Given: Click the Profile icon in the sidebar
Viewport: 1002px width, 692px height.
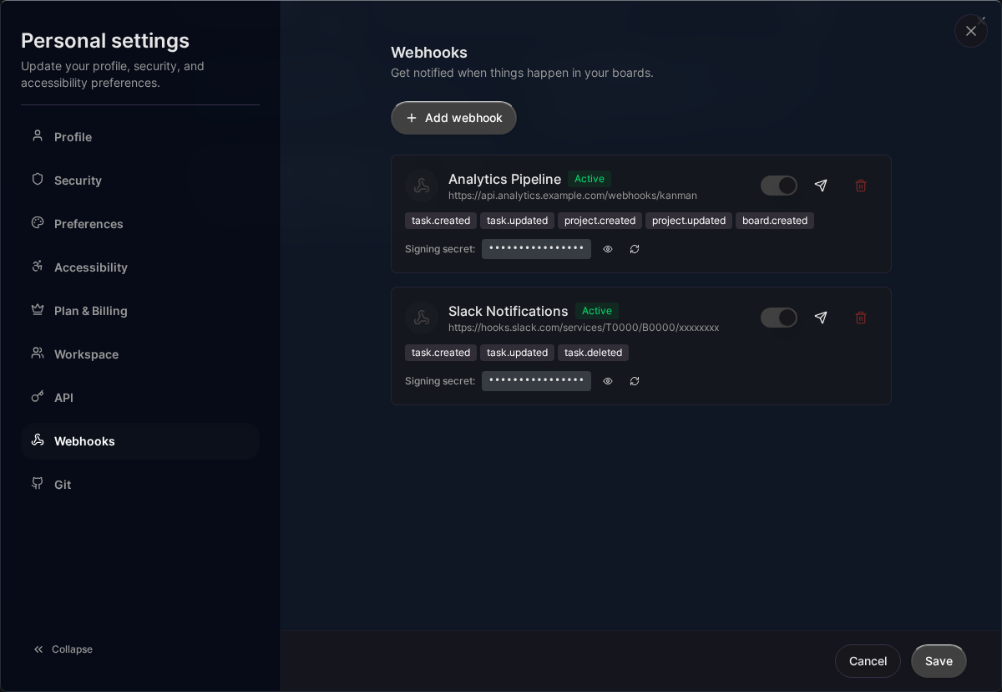Looking at the screenshot, I should point(37,136).
